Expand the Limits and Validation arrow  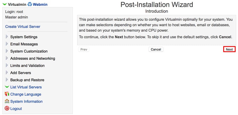tap(7, 66)
